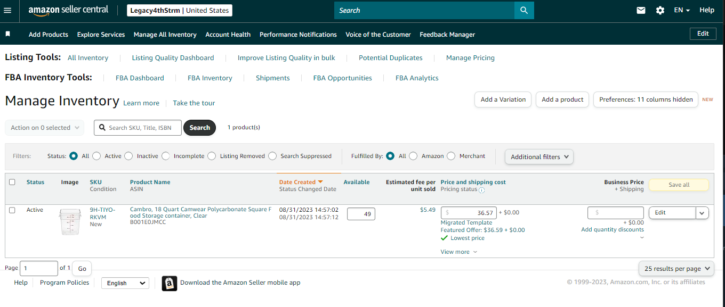Open the Potential Duplicates tool
The image size is (725, 307).
pyautogui.click(x=391, y=57)
